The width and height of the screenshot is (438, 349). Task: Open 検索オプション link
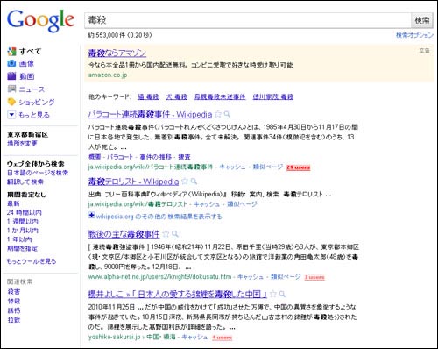[414, 35]
